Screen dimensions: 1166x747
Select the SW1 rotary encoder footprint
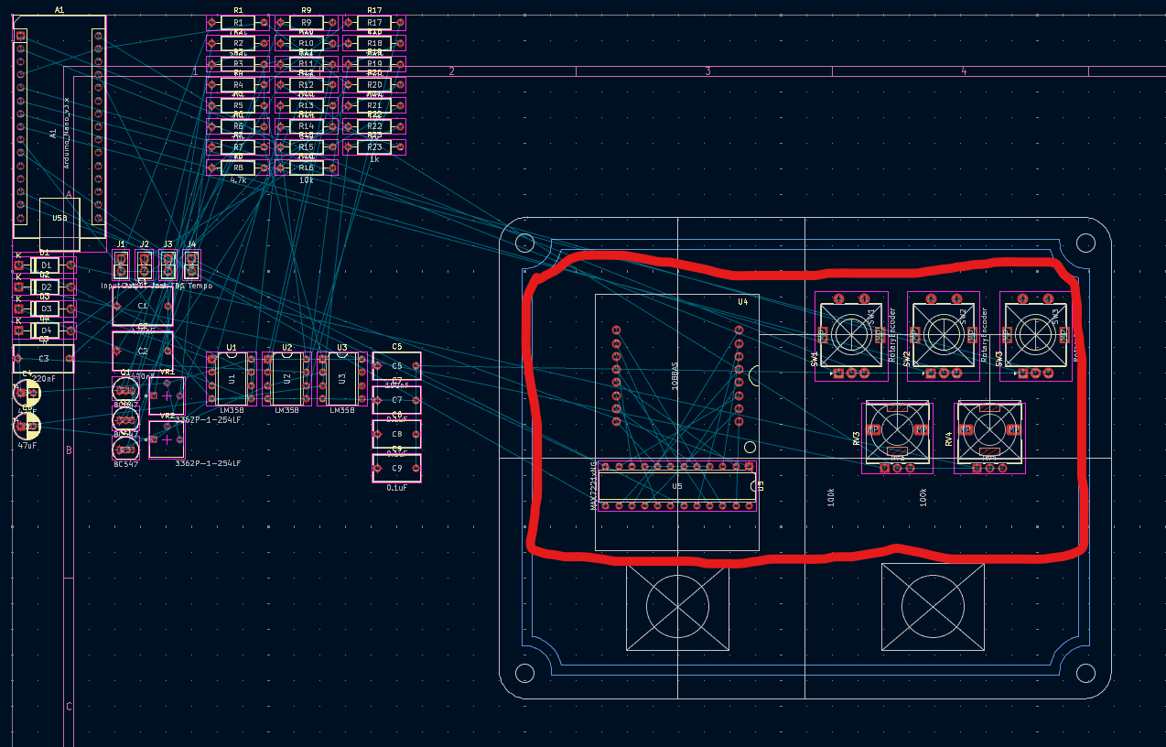point(852,334)
